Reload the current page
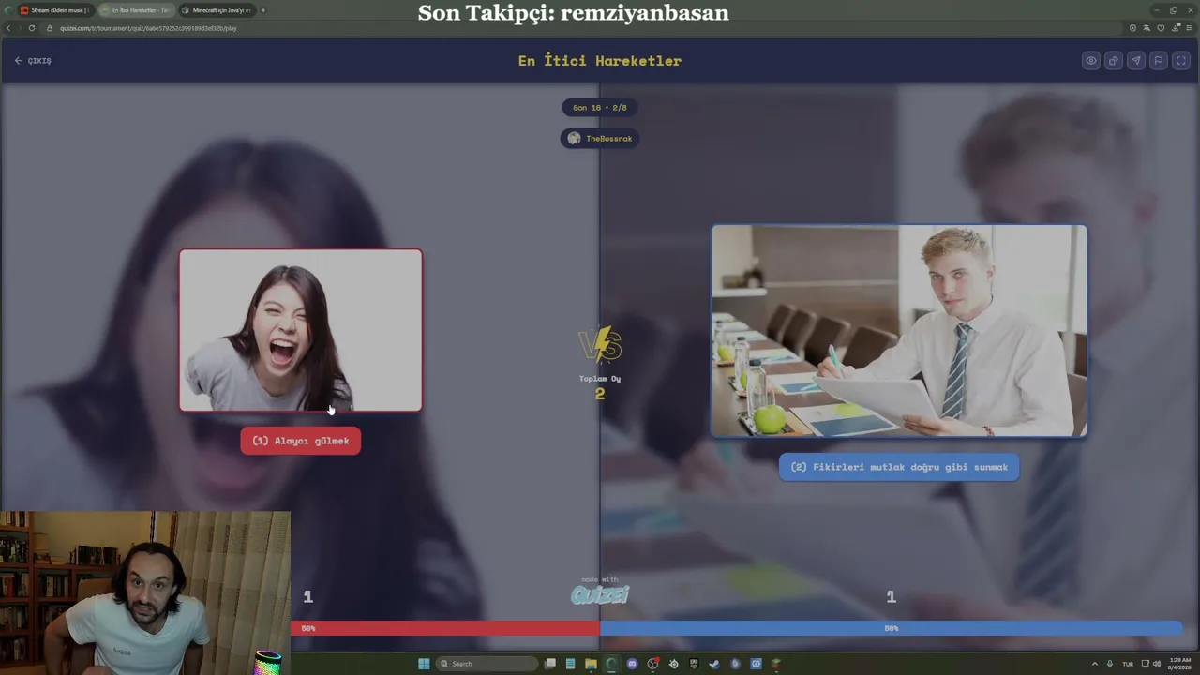1200x675 pixels. [32, 28]
